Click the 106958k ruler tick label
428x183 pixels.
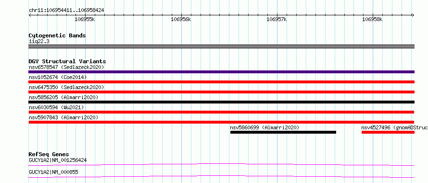pyautogui.click(x=373, y=19)
